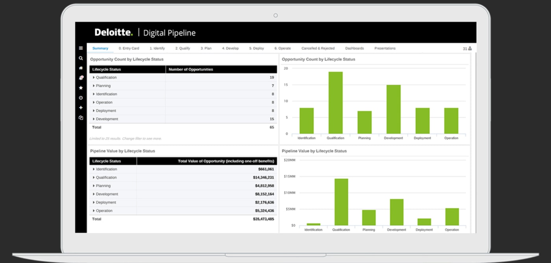The height and width of the screenshot is (263, 551).
Task: Switch to the 4. Develop tab
Action: [x=230, y=48]
